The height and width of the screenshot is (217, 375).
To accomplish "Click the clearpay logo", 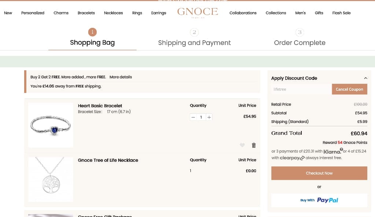I will coord(292,158).
